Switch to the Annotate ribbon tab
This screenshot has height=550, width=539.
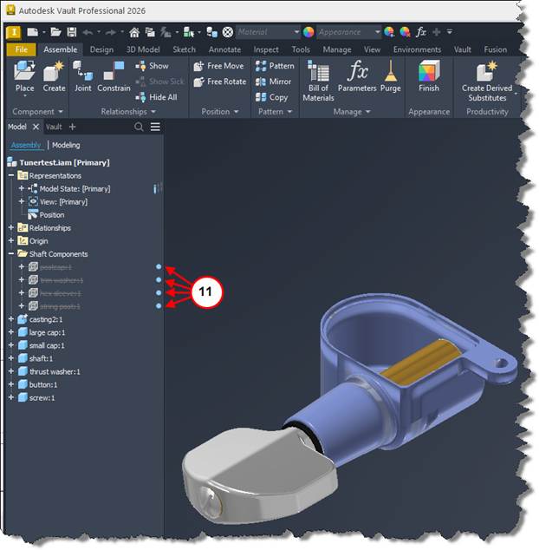(x=224, y=49)
